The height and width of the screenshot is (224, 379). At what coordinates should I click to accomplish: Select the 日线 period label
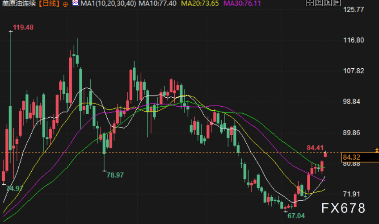(x=49, y=4)
